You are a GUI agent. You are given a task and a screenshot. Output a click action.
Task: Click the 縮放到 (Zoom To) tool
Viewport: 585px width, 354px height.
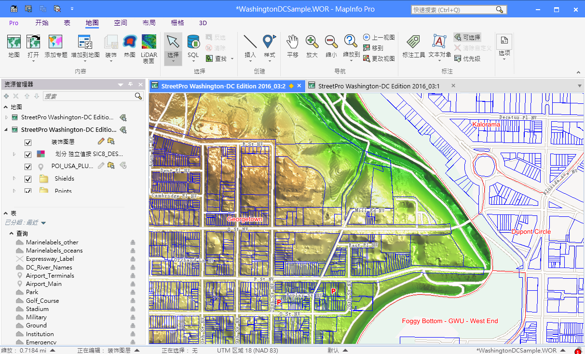coord(351,48)
